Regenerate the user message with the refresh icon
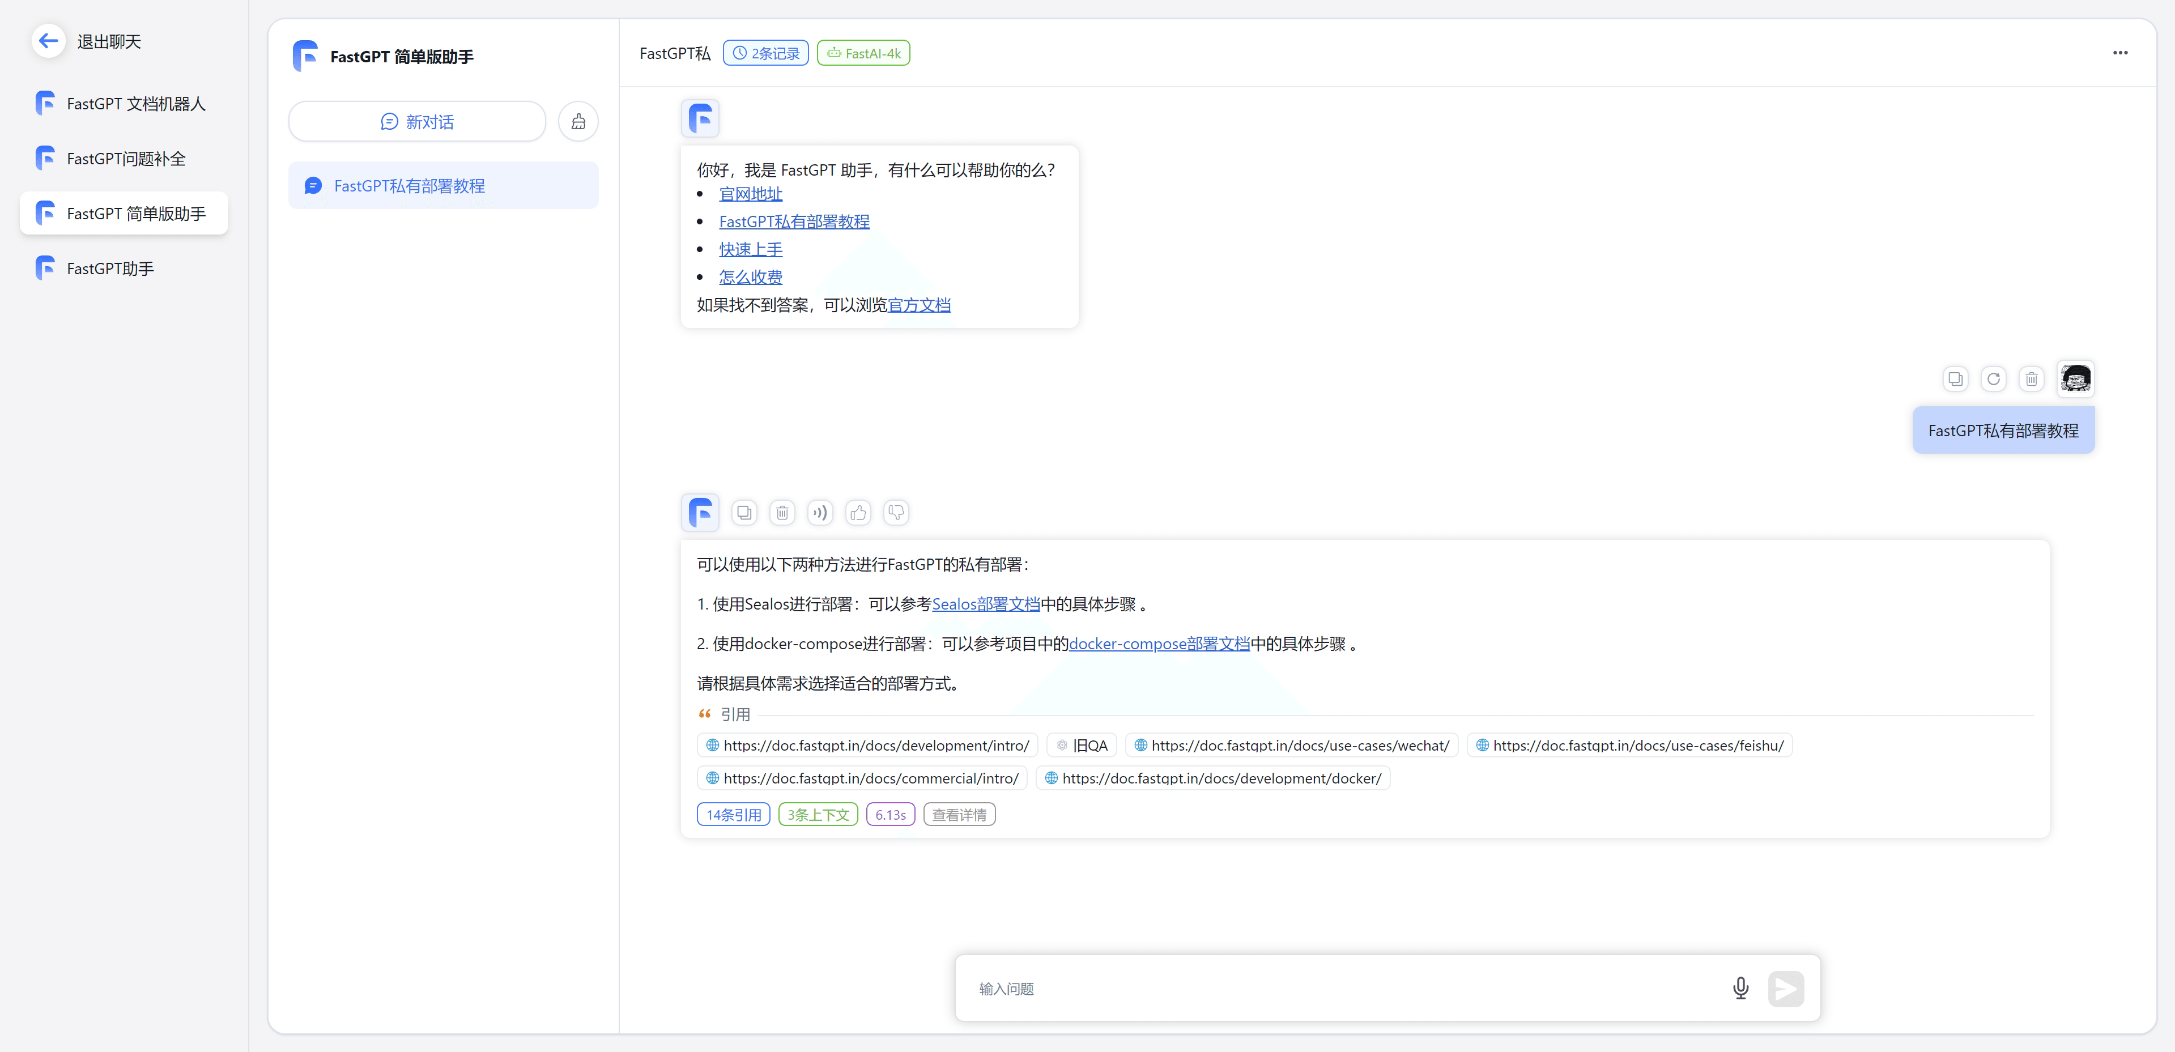Screen dimensions: 2175x1052 click(1994, 379)
